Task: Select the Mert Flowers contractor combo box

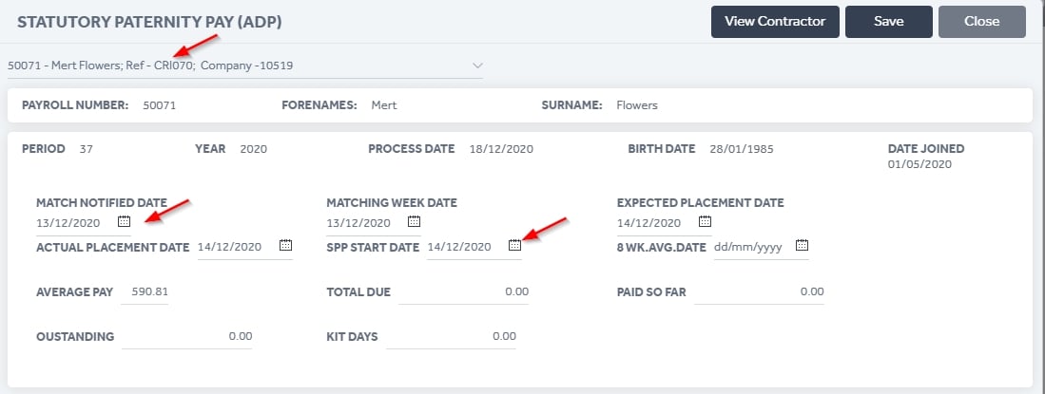Action: coord(245,66)
